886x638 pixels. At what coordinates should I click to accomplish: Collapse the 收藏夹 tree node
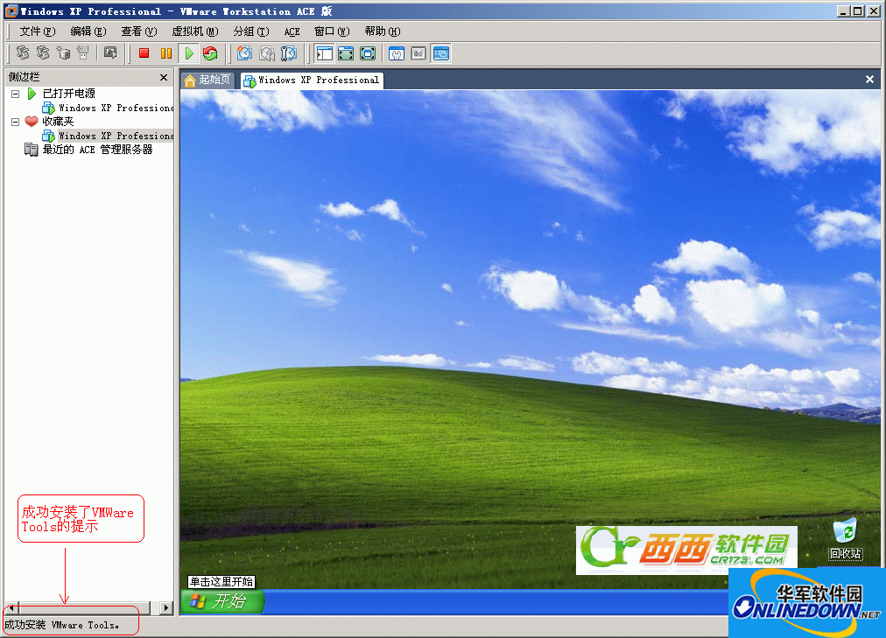click(15, 122)
